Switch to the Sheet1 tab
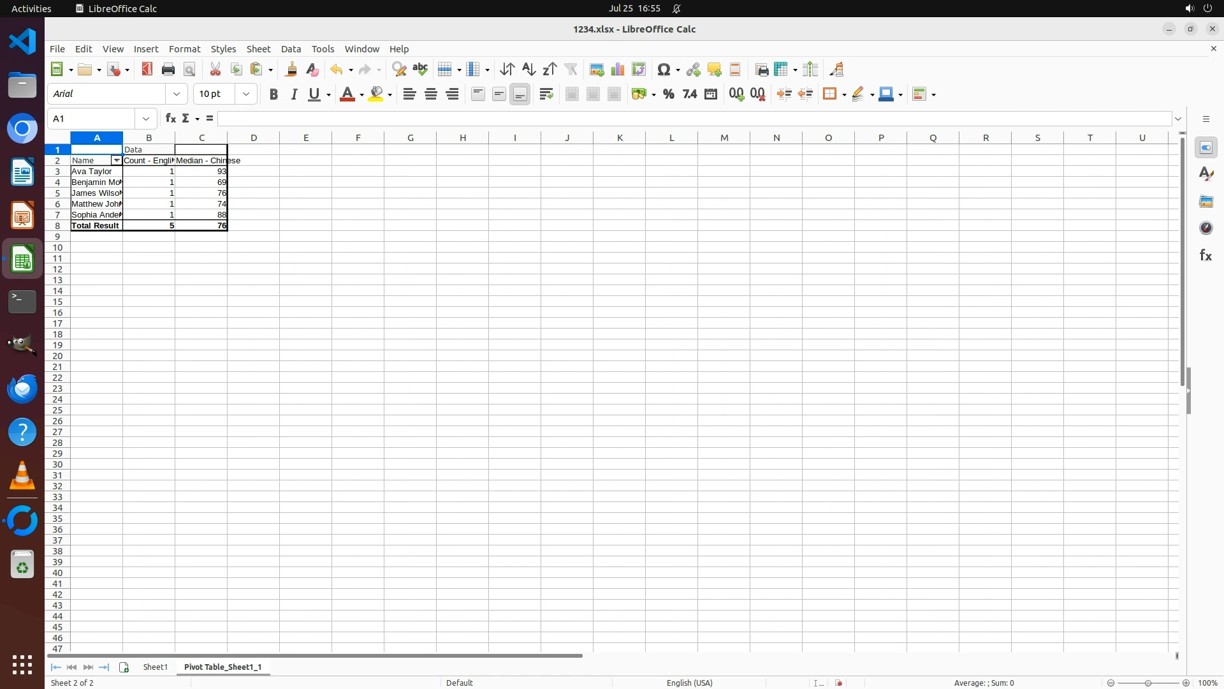This screenshot has height=689, width=1224. tap(155, 667)
